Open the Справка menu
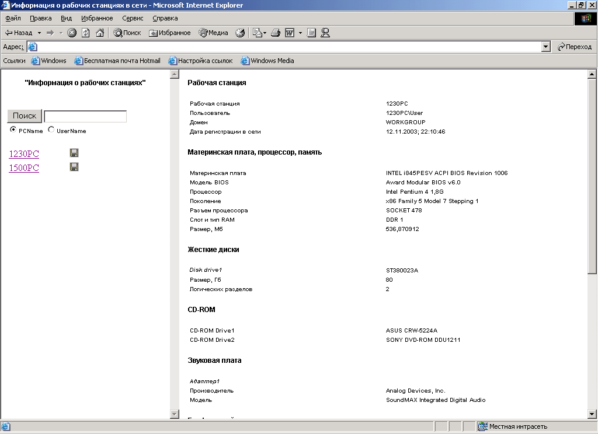The height and width of the screenshot is (434, 598). click(x=165, y=18)
